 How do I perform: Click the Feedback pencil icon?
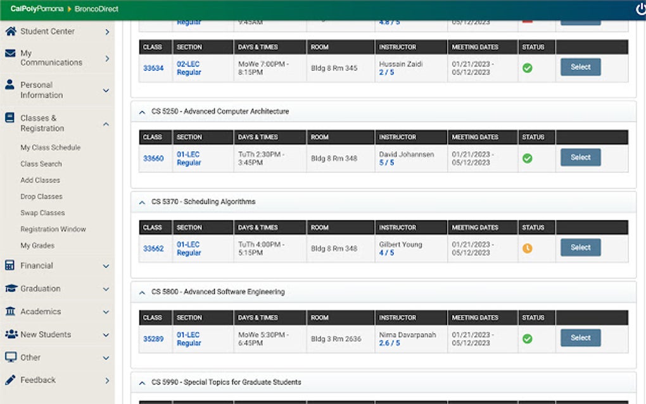point(10,380)
